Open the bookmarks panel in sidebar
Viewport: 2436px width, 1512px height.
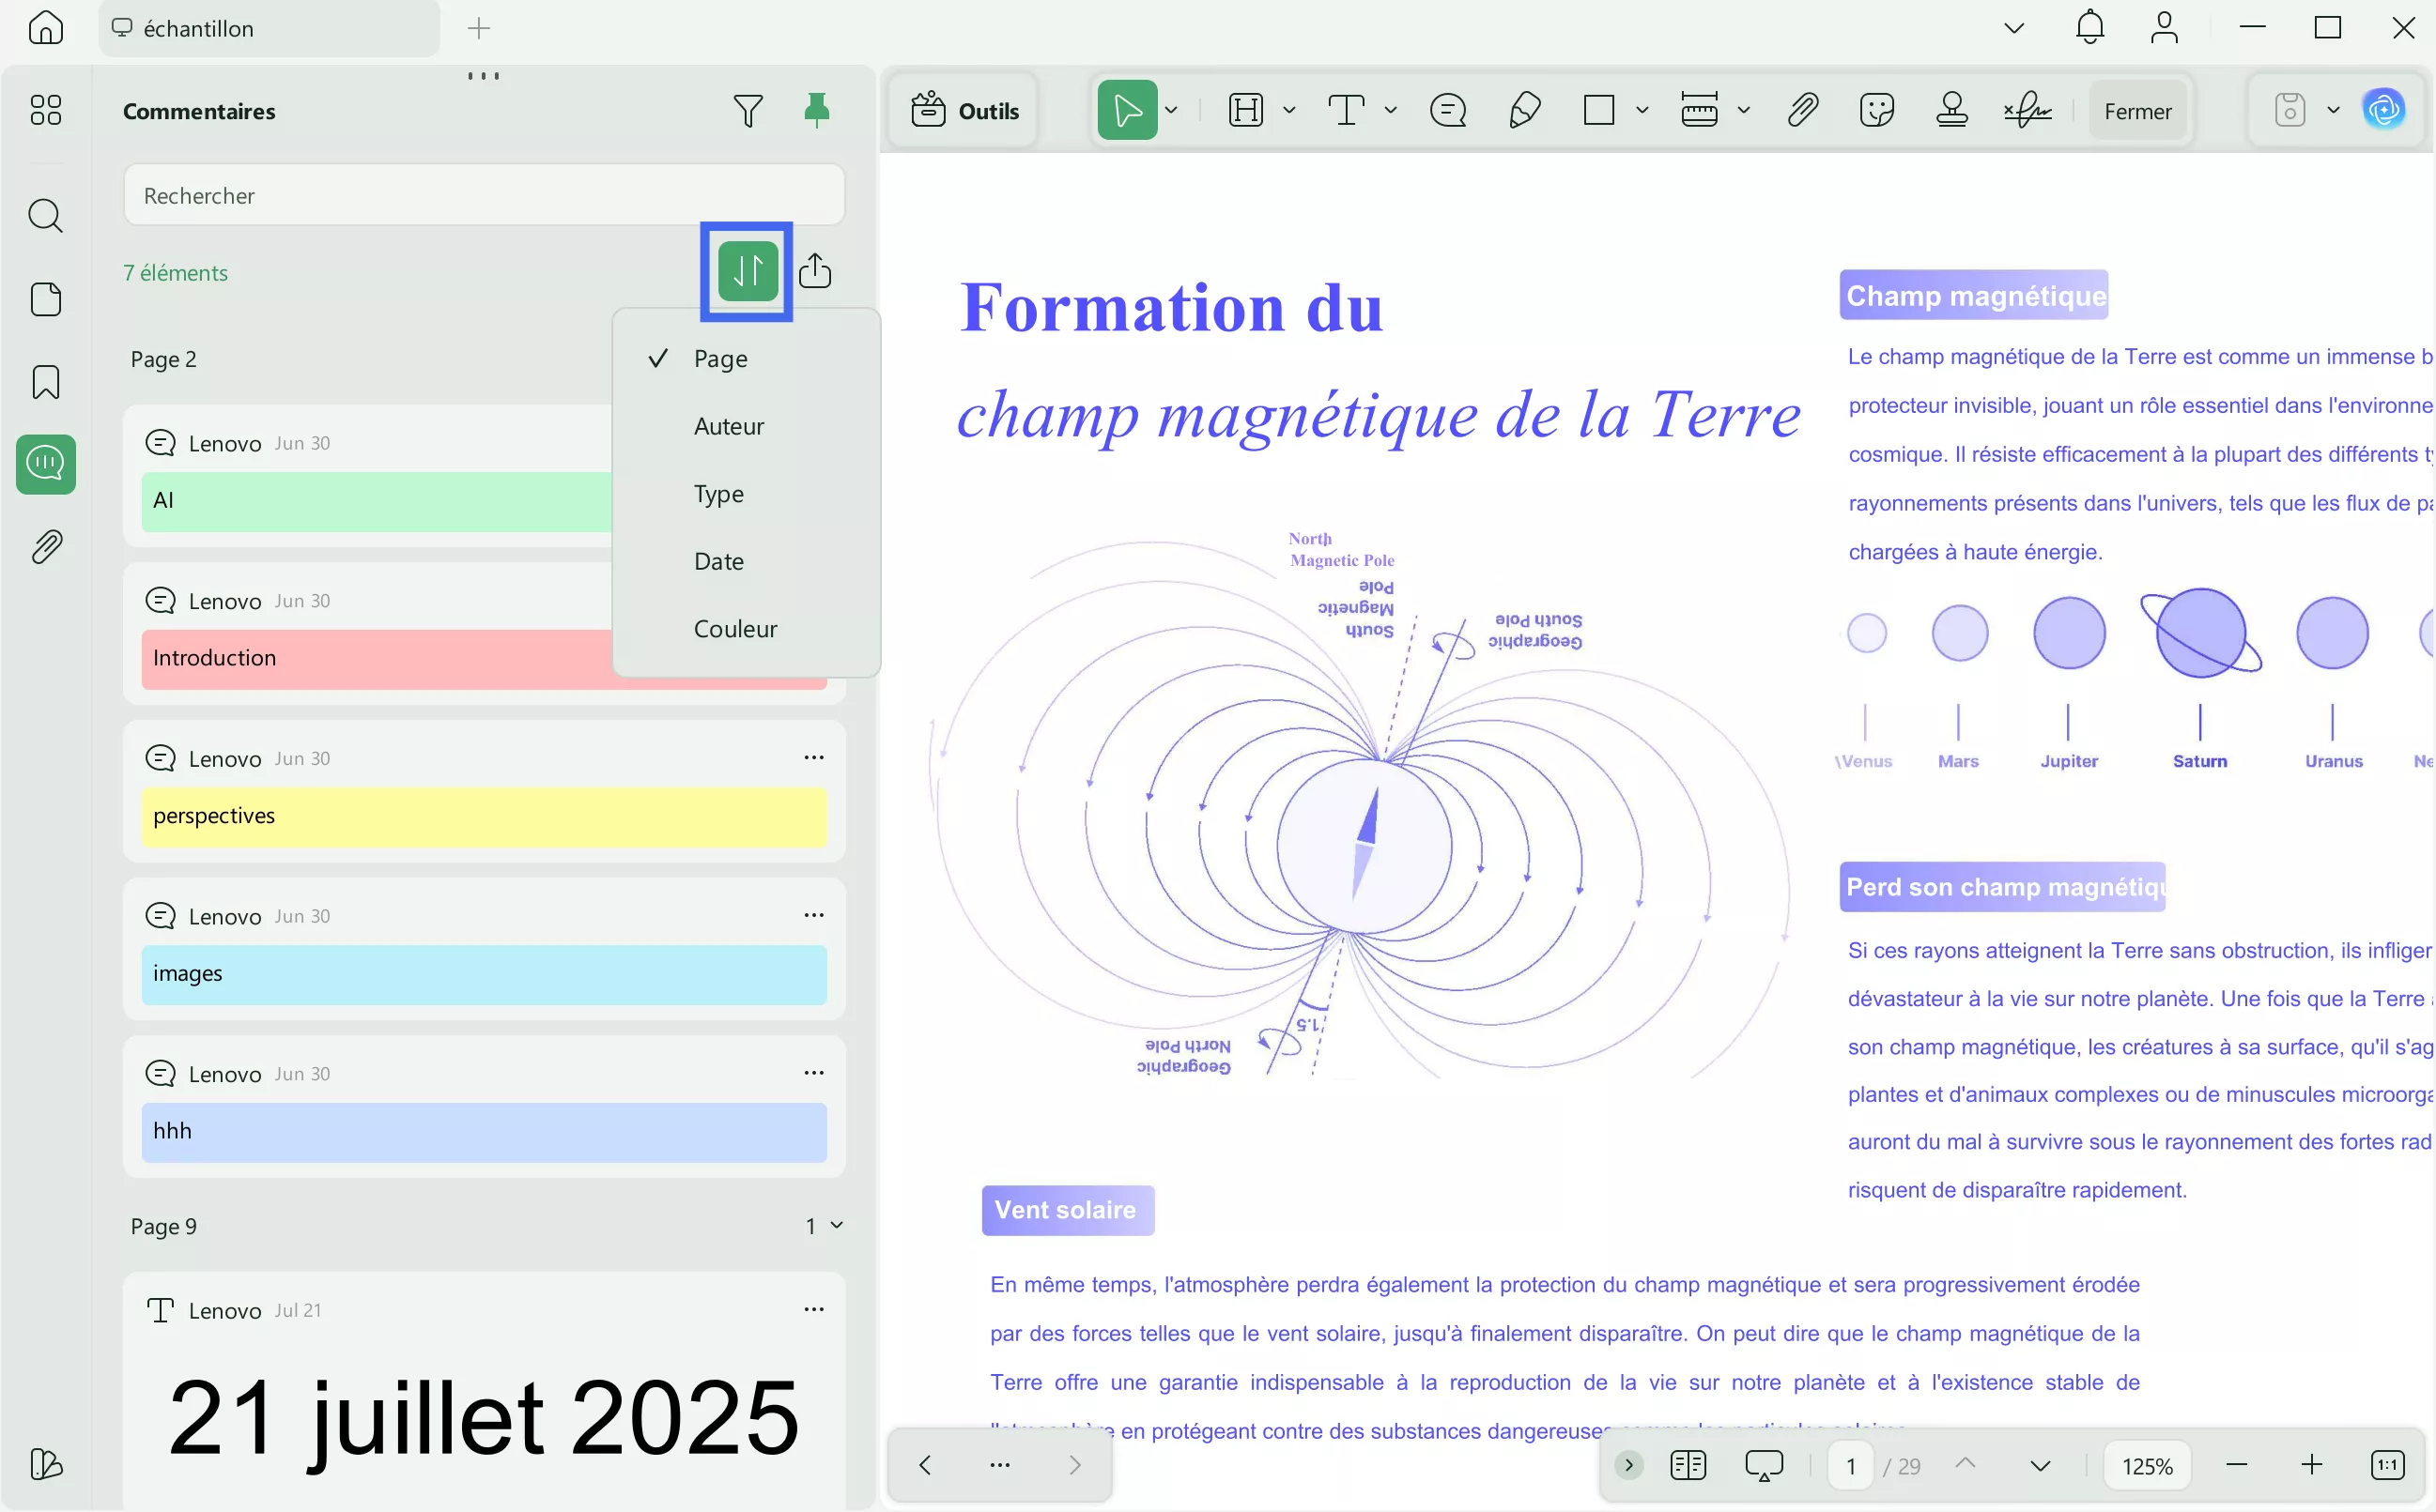coord(46,382)
